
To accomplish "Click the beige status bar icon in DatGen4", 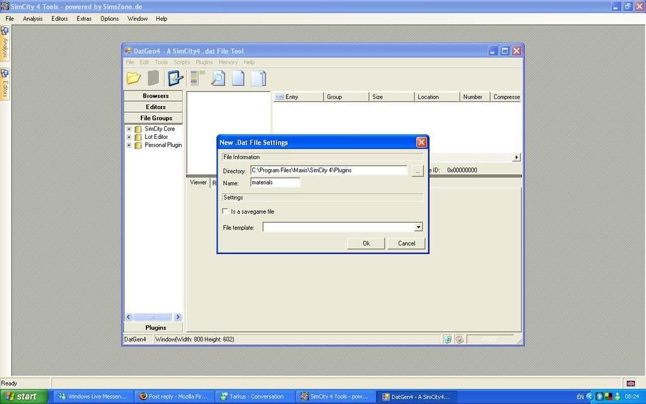I will 459,339.
